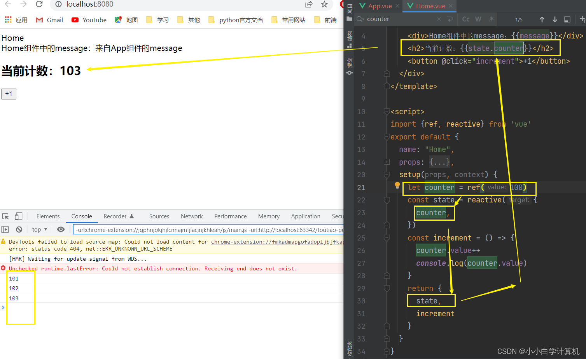Open search results in Find window
The height and width of the screenshot is (359, 586).
pyautogui.click(x=567, y=19)
